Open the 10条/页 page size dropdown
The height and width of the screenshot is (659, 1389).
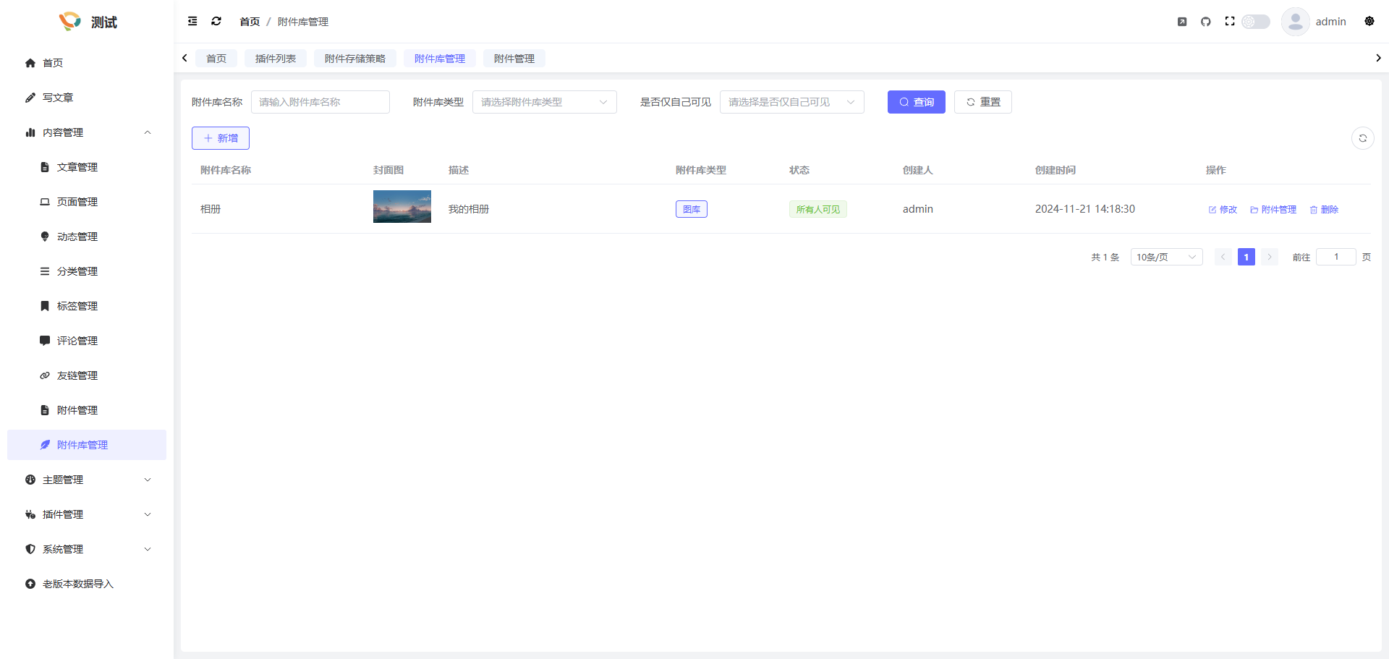1165,257
